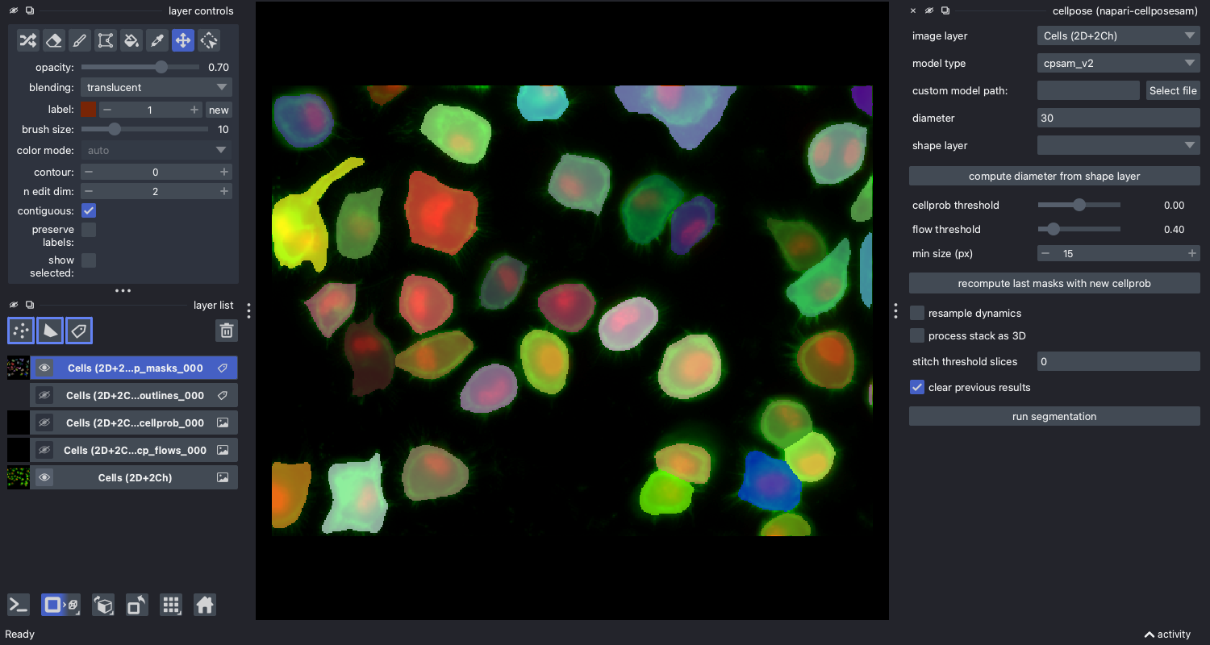Click recompute last masks with new cellprob
The width and height of the screenshot is (1210, 645).
[1054, 283]
